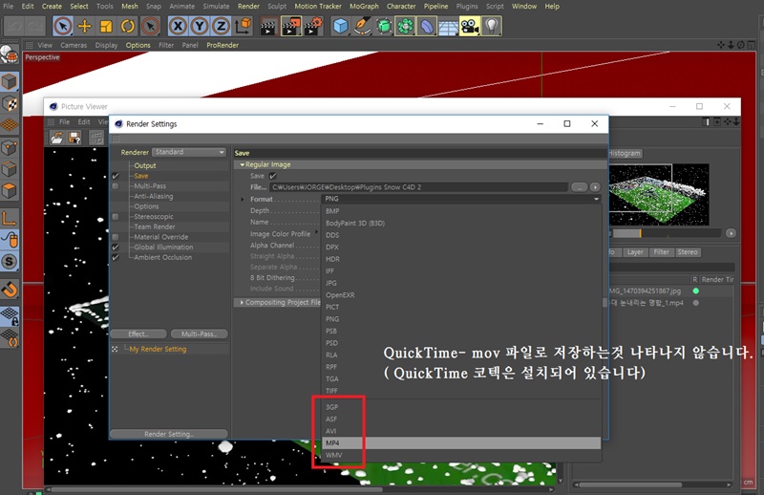Image resolution: width=764 pixels, height=495 pixels.
Task: Click the Enable Snap magnet icon
Action: tap(10, 290)
